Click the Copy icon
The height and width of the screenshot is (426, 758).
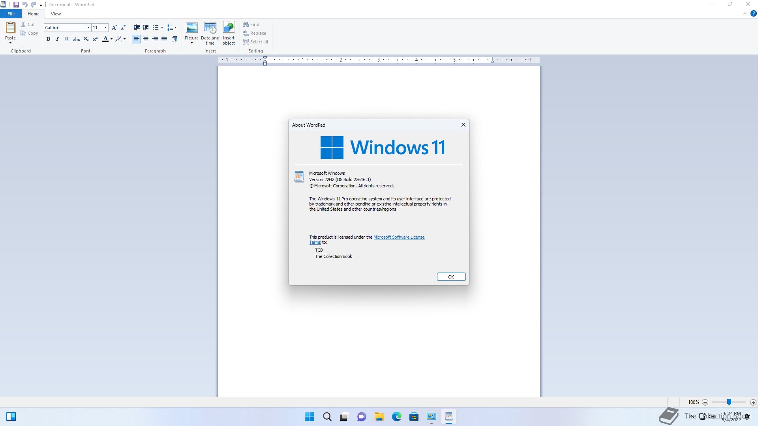tap(23, 34)
